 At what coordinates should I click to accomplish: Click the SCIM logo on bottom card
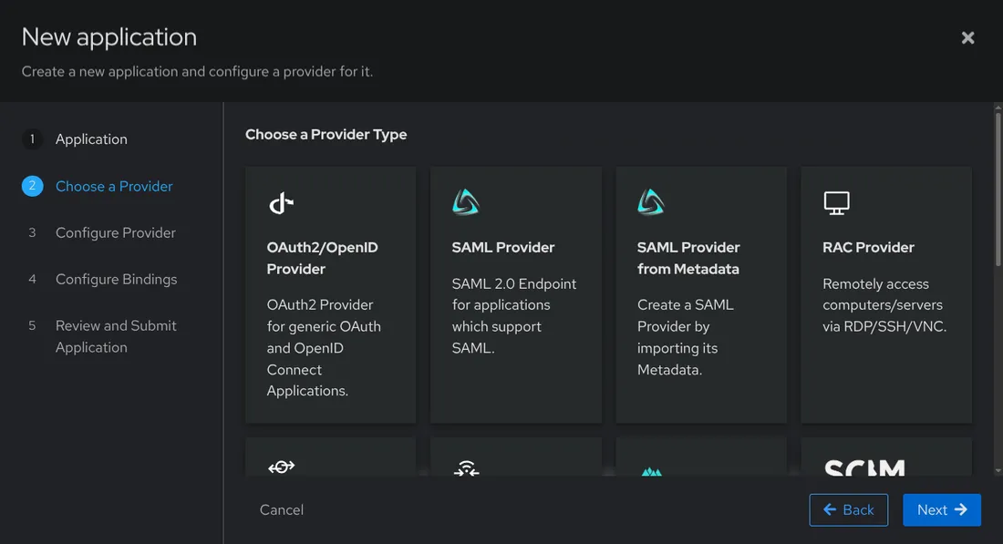click(864, 468)
